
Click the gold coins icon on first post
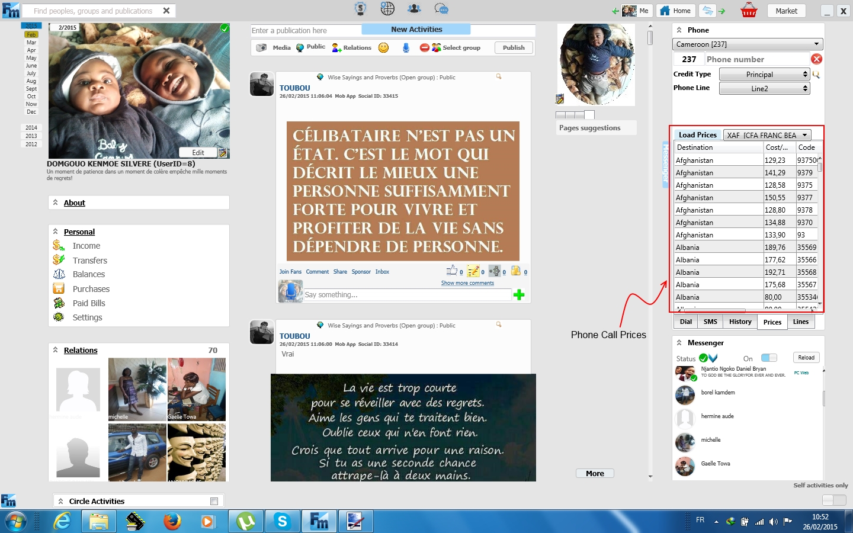(516, 271)
